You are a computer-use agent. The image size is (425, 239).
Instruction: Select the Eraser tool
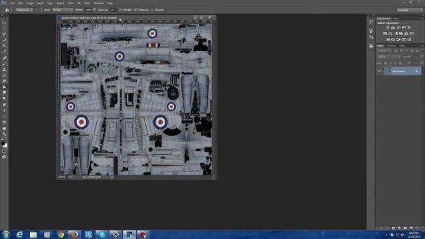(x=4, y=81)
